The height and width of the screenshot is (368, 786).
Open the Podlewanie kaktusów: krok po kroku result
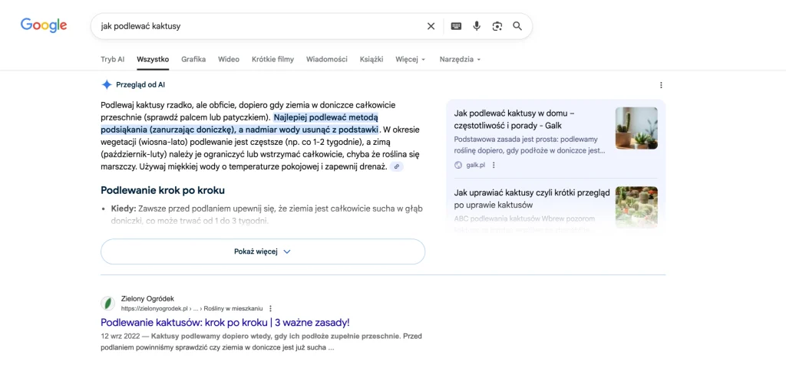[x=225, y=322]
